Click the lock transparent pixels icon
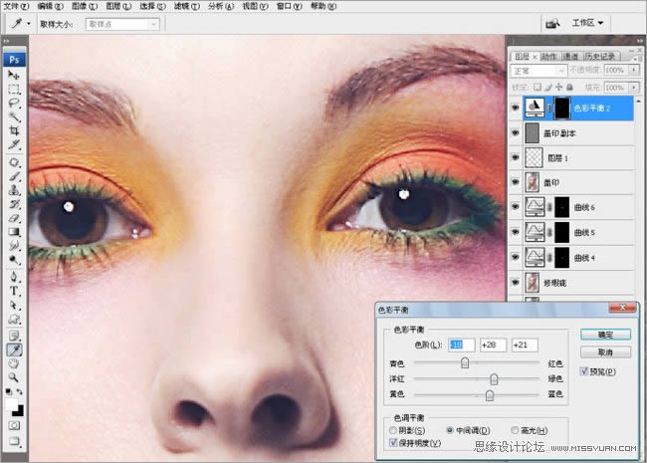Screen dimensions: 647x463 pyautogui.click(x=537, y=87)
